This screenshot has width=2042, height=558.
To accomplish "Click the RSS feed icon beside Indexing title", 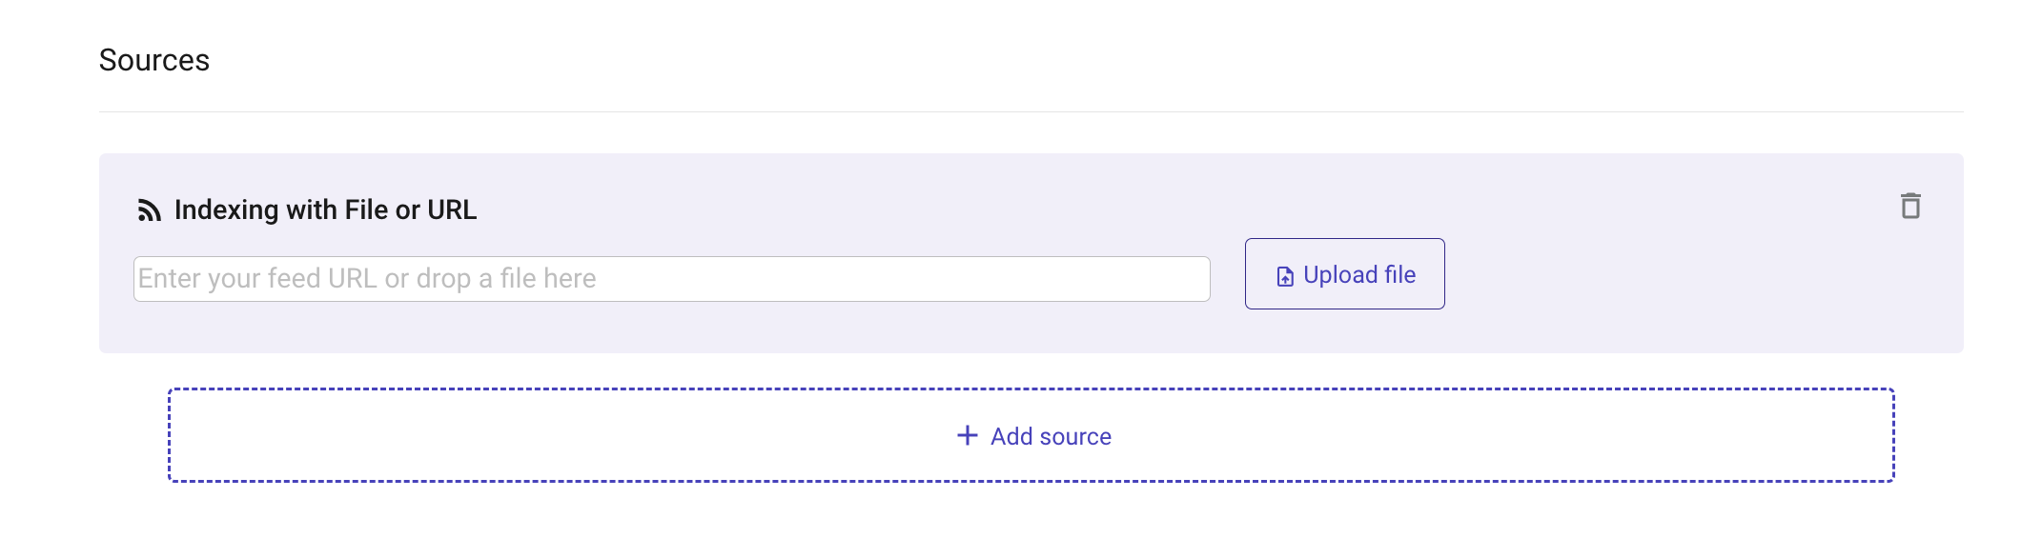I will click(x=149, y=210).
